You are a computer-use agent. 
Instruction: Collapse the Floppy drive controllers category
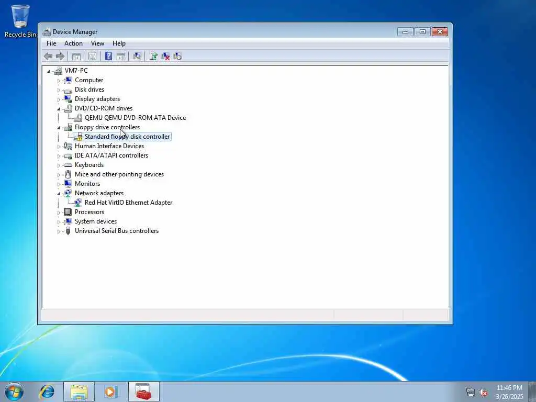point(59,128)
